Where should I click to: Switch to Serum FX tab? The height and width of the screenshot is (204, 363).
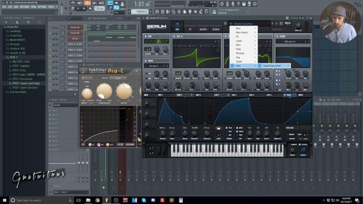[190, 26]
